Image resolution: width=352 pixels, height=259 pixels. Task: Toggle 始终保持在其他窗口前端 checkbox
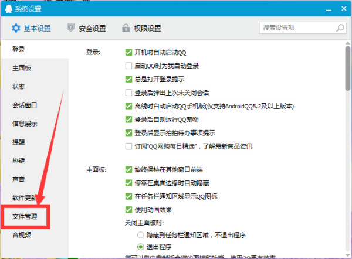[x=128, y=169]
